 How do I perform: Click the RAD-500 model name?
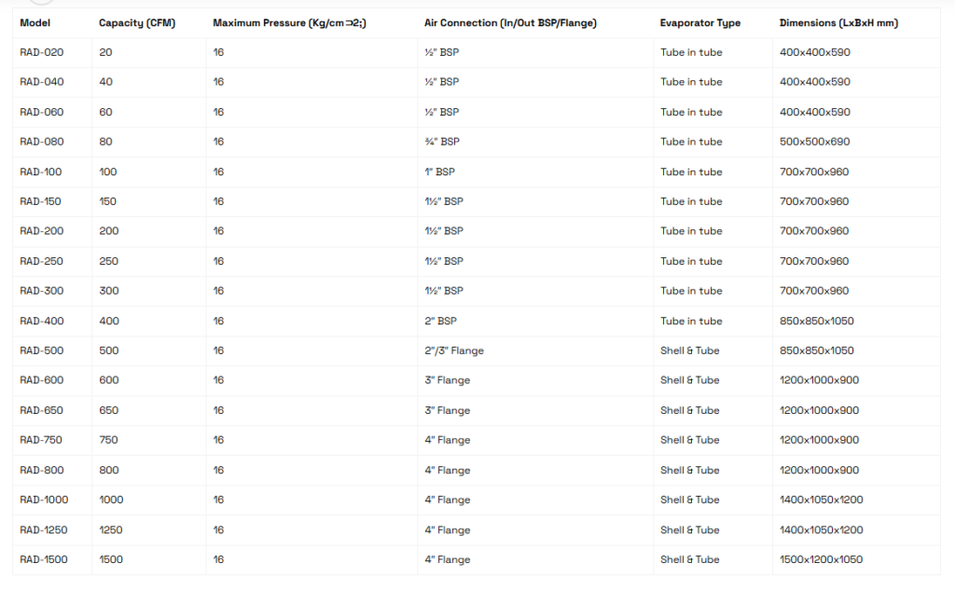click(42, 350)
